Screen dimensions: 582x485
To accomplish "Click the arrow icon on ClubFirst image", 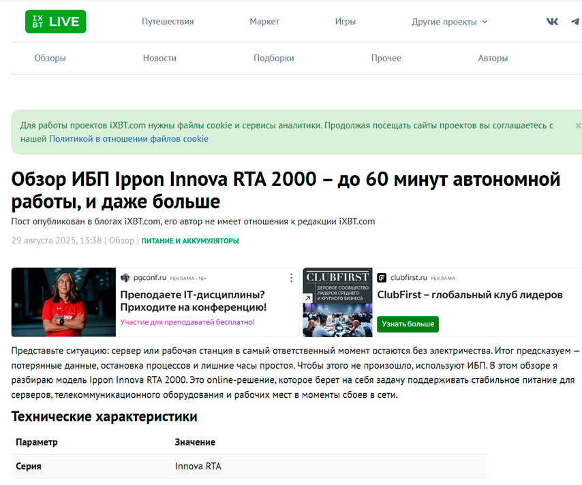I will pos(308,298).
